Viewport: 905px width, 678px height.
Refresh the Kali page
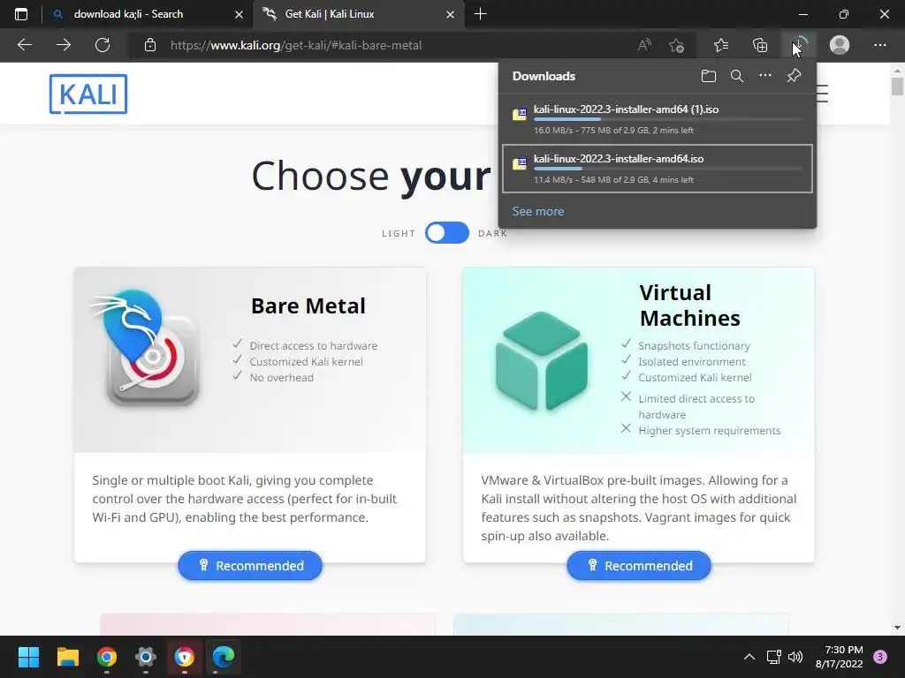pyautogui.click(x=103, y=45)
